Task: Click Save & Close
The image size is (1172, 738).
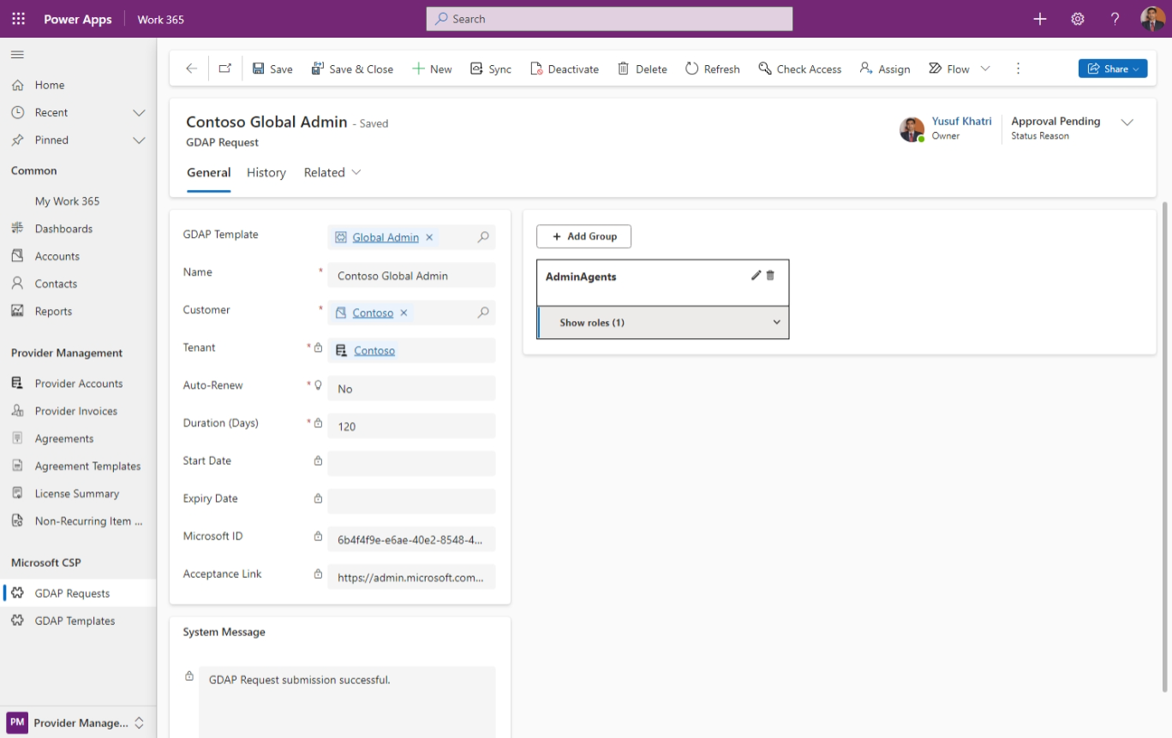Action: pyautogui.click(x=352, y=68)
